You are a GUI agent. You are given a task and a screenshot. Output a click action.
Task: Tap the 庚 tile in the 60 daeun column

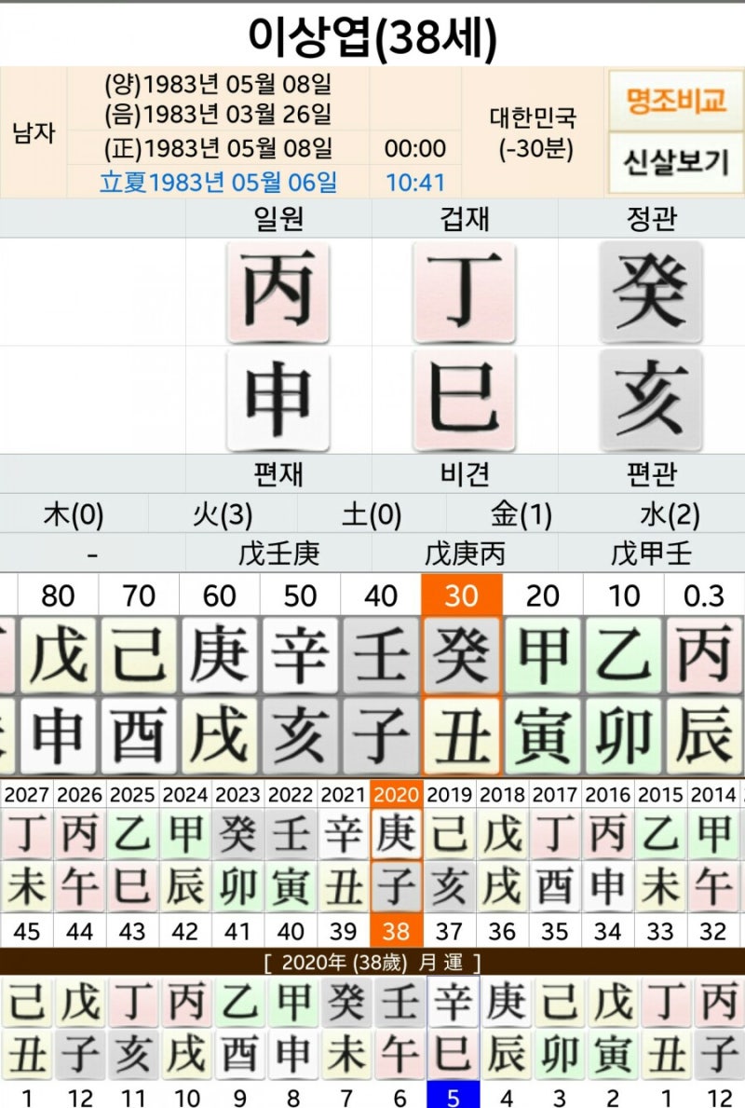(x=219, y=656)
